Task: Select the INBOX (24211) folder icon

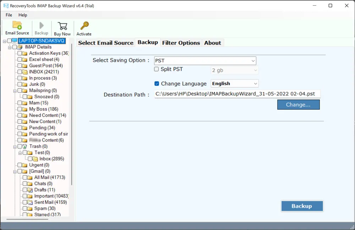Action: coord(24,72)
